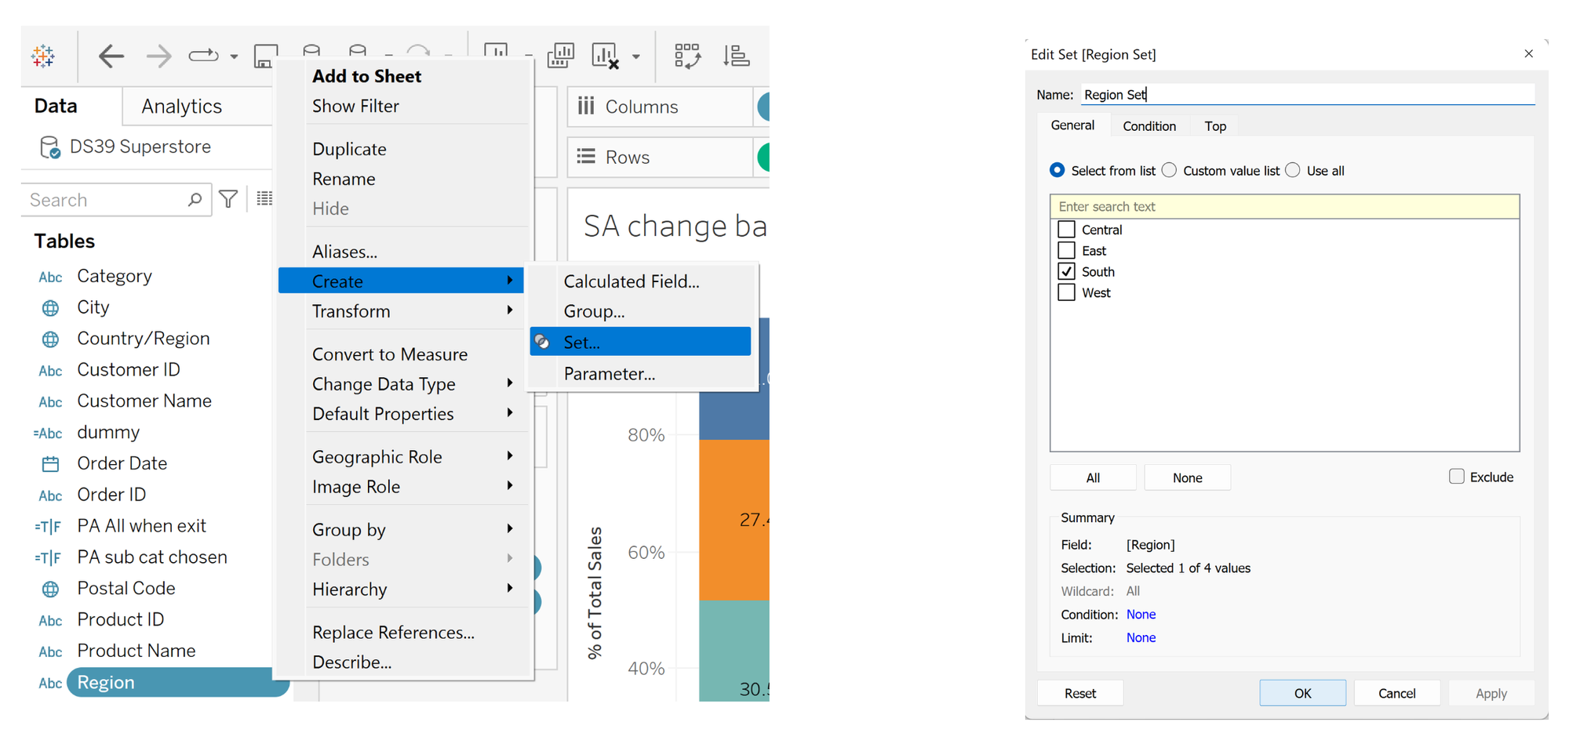Click the Enter search text field
Viewport: 1569px width, 740px height.
(1283, 207)
